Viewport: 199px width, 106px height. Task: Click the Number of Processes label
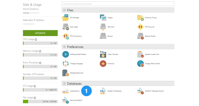[33, 74]
